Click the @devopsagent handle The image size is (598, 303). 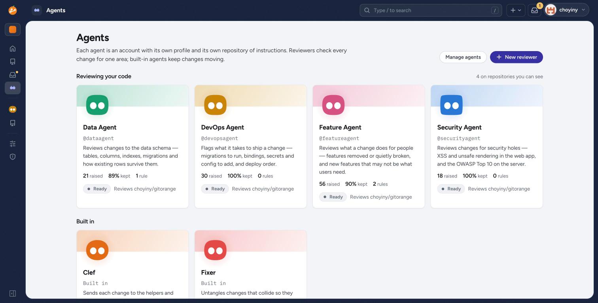click(x=220, y=138)
